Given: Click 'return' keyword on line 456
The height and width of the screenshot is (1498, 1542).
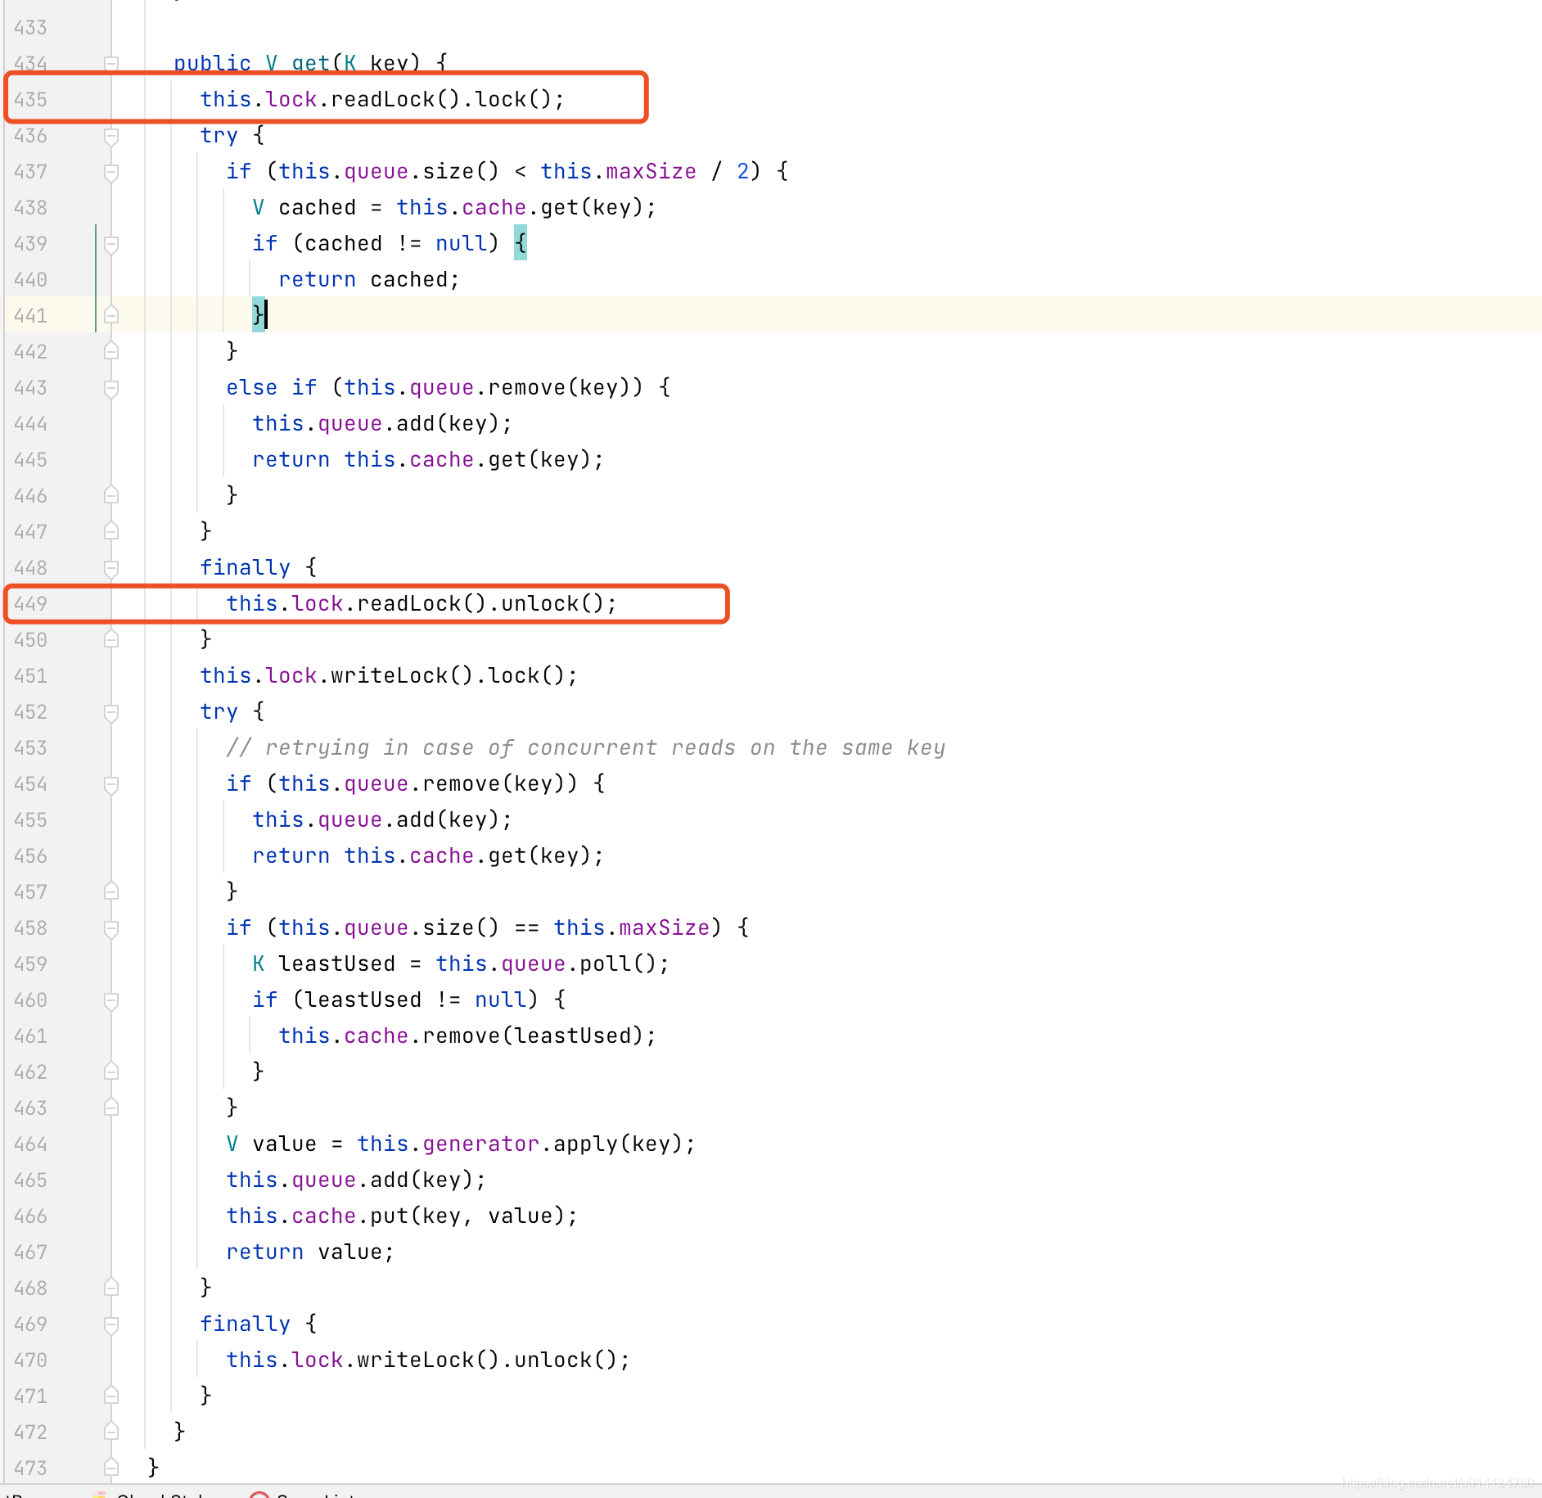Looking at the screenshot, I should [x=291, y=856].
